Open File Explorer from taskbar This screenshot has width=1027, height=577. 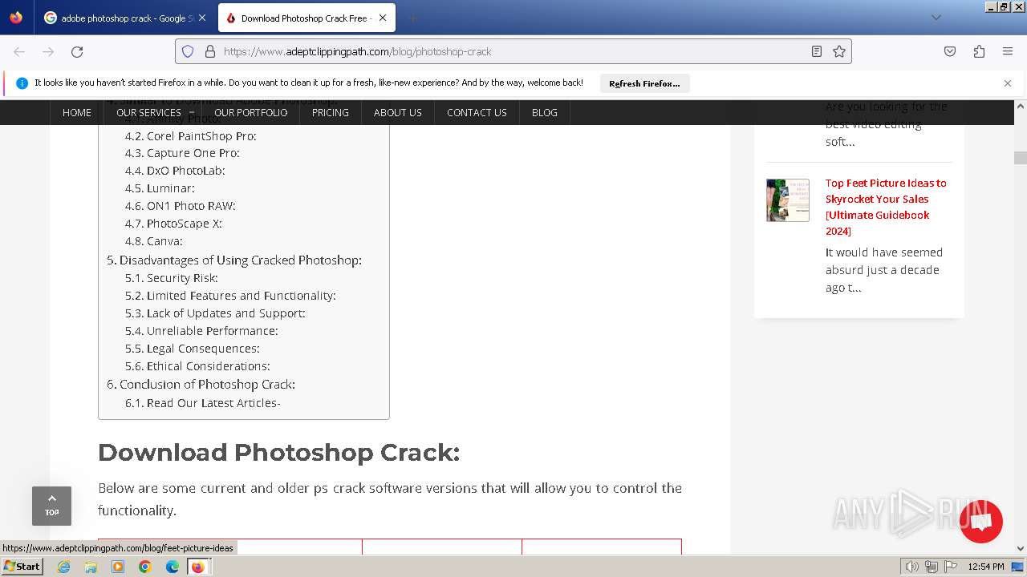pos(91,567)
